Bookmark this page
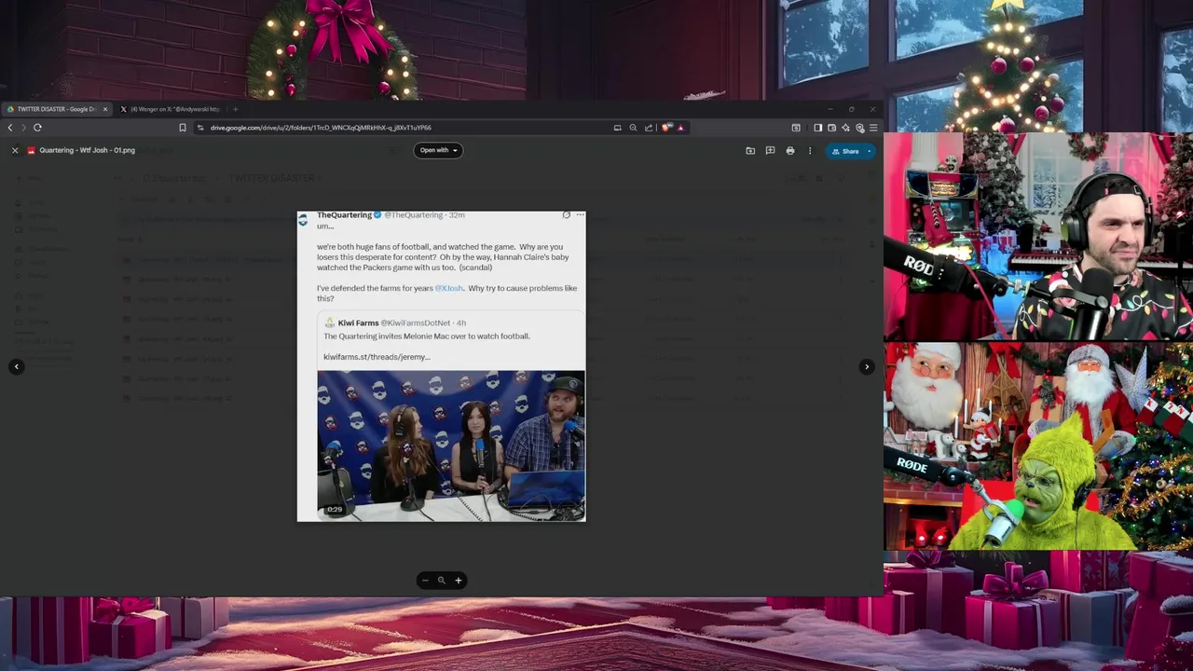 (x=183, y=128)
